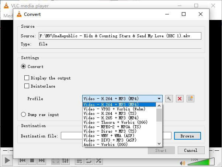222x167 pixels.
Task: Choose Audio - Vorbis (OGG) profile
Action: (x=119, y=144)
